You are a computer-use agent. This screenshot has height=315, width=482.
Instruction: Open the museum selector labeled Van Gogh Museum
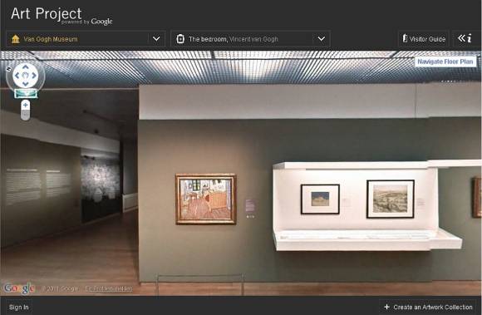86,39
